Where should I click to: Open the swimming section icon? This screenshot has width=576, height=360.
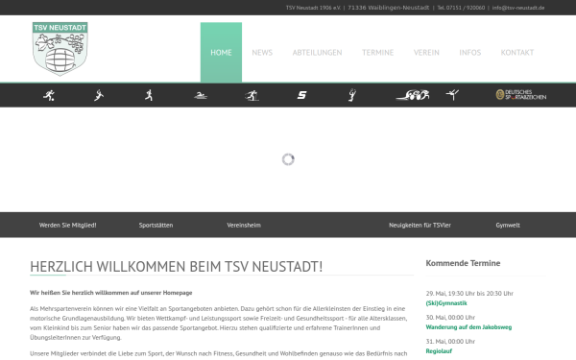coord(201,95)
